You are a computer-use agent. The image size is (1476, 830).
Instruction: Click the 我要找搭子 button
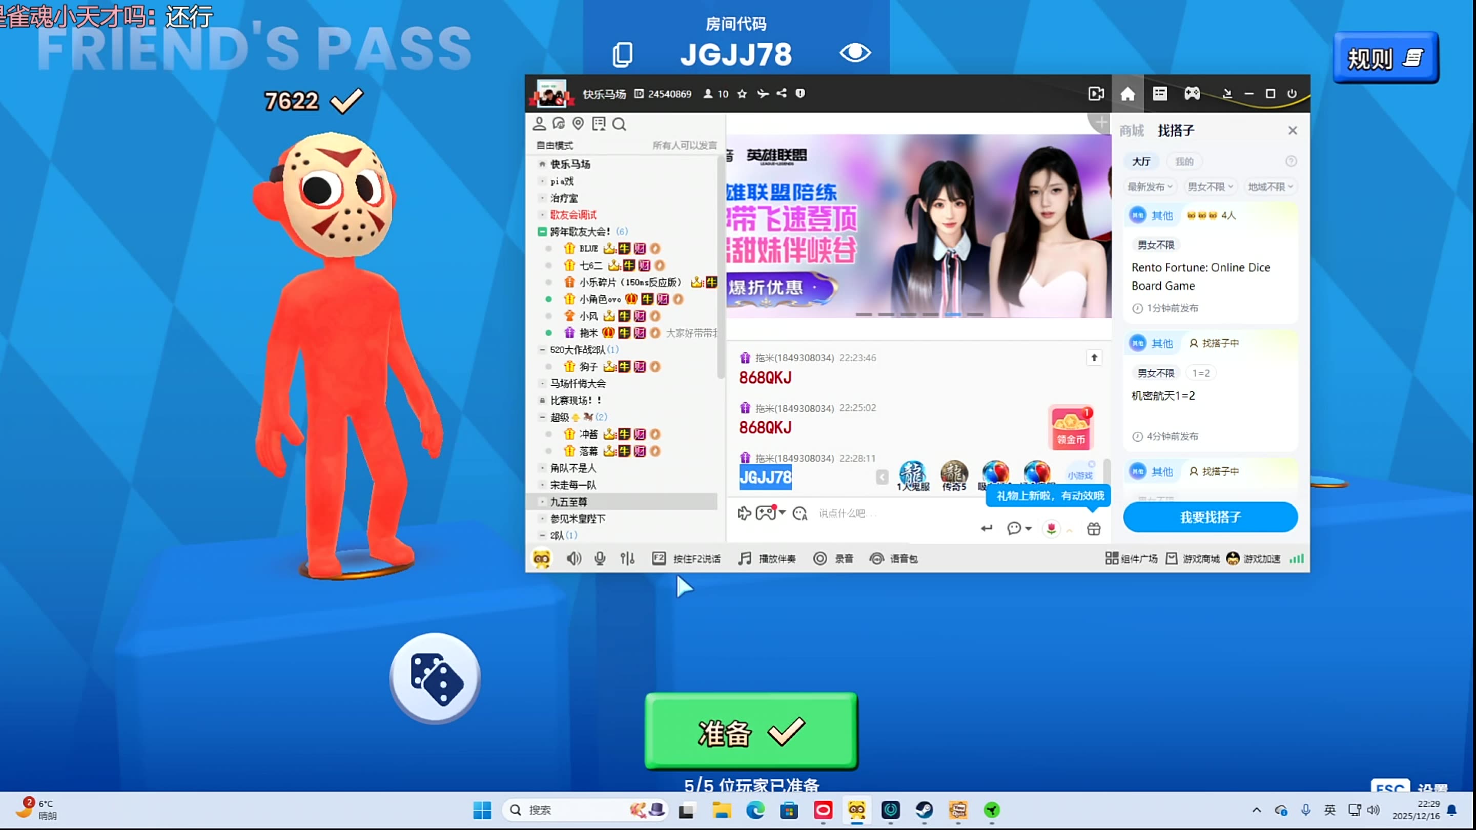1210,517
